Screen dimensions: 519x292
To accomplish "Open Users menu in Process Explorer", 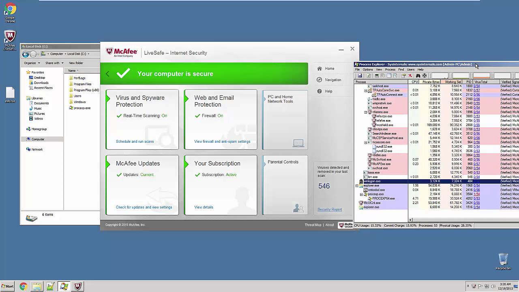I will (411, 69).
